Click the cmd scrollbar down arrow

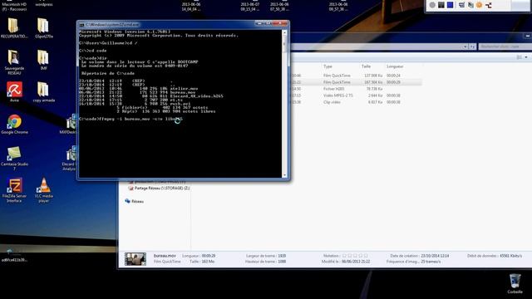coord(284,175)
